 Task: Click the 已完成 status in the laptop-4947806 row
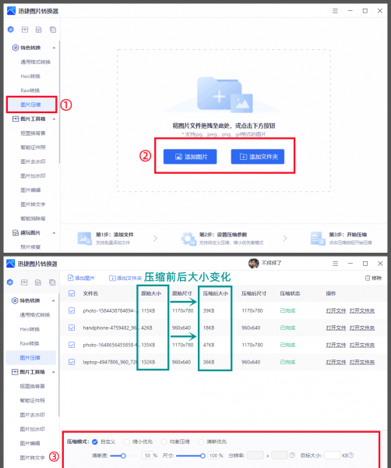pyautogui.click(x=287, y=362)
